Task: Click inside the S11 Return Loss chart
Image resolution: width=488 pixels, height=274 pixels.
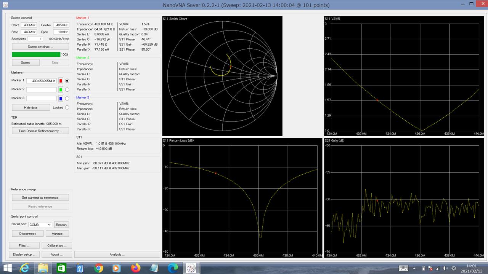Action: (x=242, y=198)
